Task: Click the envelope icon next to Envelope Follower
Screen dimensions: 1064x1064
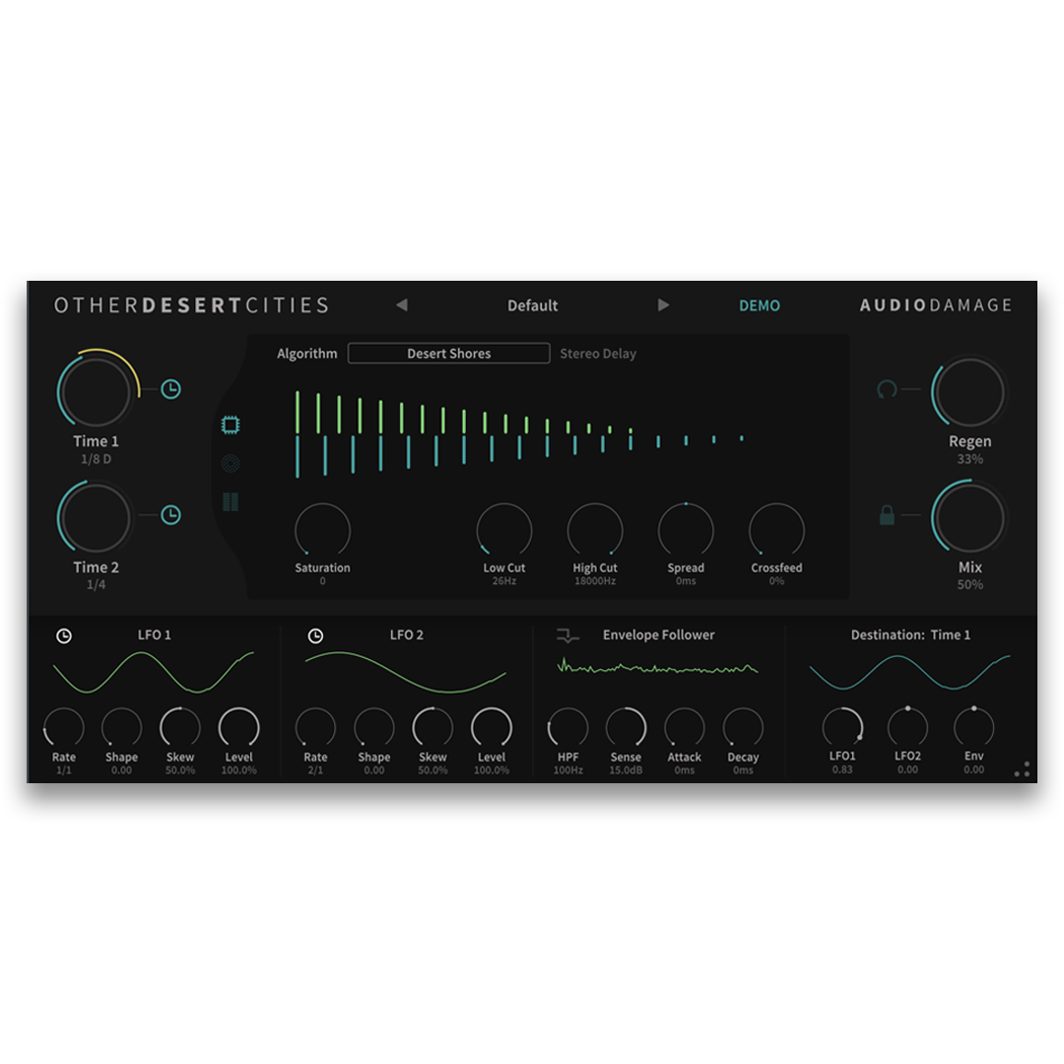Action: [565, 634]
